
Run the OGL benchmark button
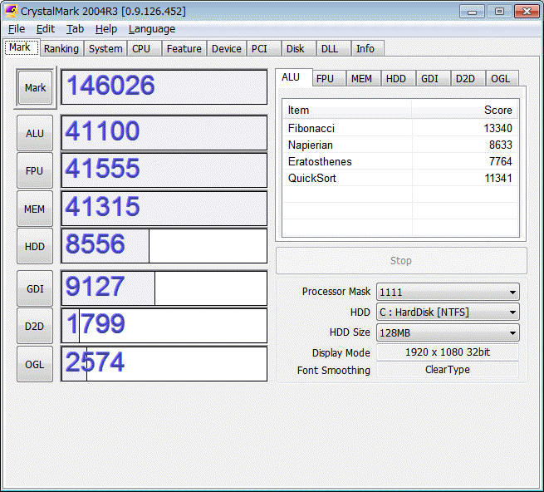click(35, 365)
